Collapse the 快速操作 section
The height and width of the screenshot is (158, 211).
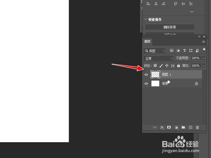pyautogui.click(x=146, y=19)
